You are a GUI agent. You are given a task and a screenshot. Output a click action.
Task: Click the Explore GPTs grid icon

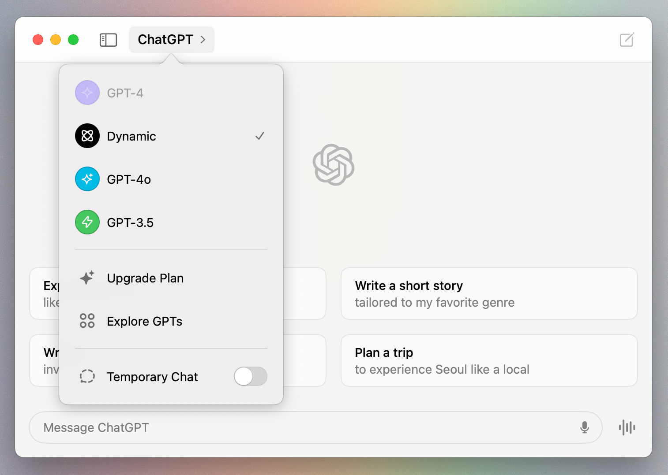[x=87, y=321]
